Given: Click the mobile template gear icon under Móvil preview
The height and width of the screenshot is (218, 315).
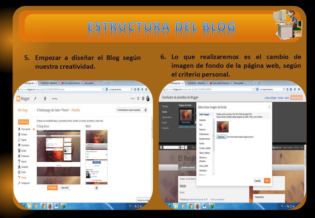Looking at the screenshot, I should pyautogui.click(x=97, y=188).
